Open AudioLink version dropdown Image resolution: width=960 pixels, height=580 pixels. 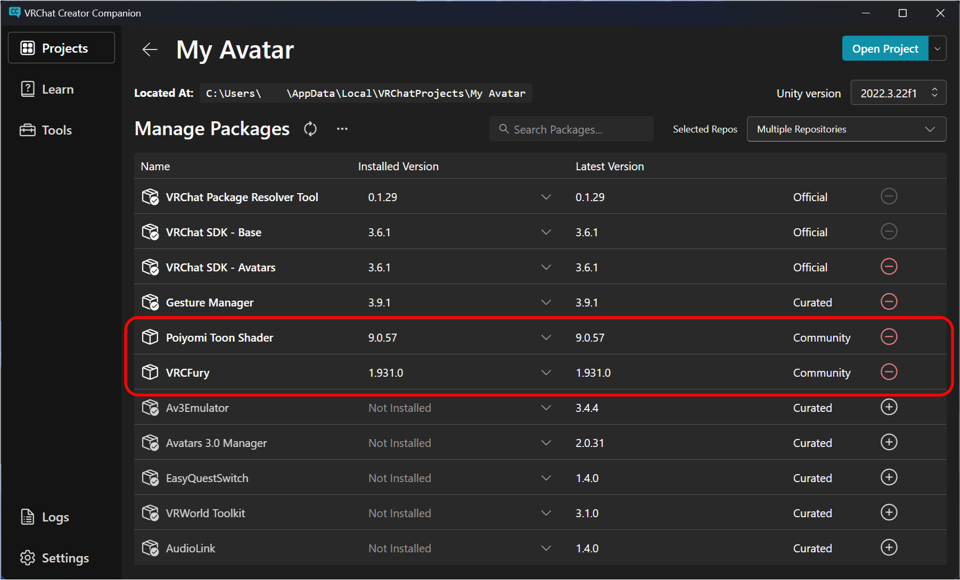[x=546, y=548]
